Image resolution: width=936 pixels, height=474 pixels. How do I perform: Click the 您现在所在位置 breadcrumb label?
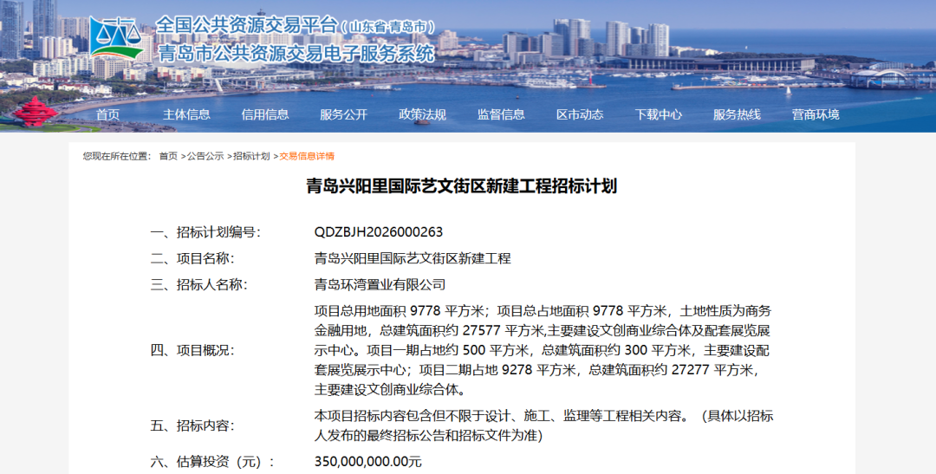click(117, 156)
